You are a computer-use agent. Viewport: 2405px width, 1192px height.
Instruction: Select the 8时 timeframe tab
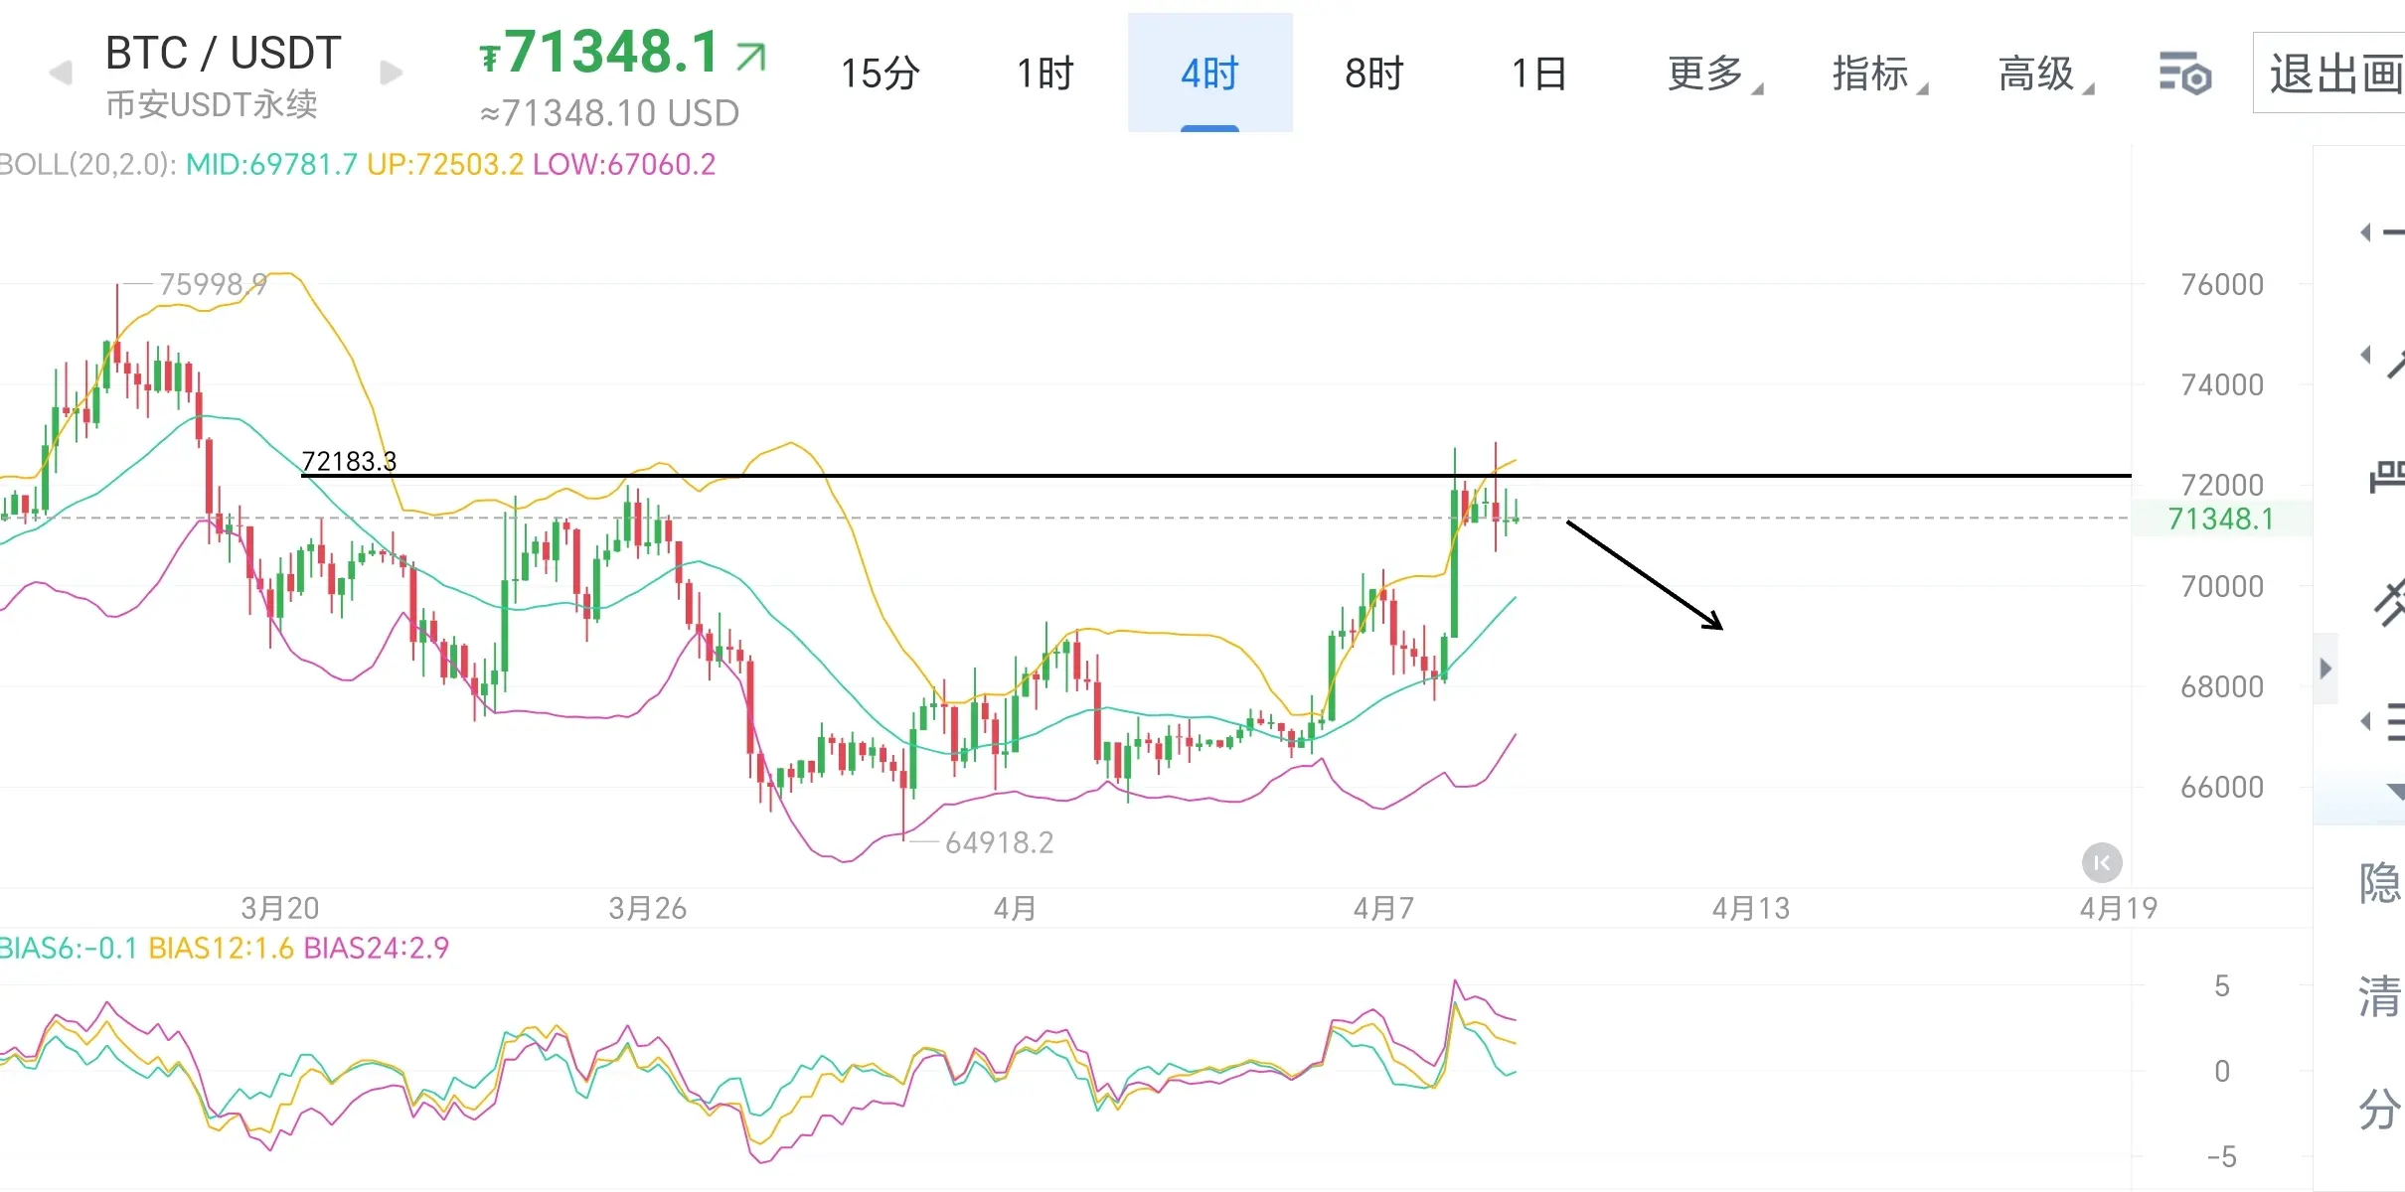[1373, 74]
